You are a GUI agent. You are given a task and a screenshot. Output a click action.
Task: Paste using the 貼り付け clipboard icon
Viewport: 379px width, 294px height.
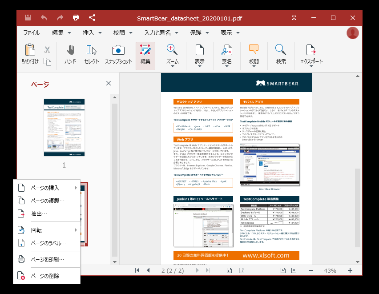30,54
